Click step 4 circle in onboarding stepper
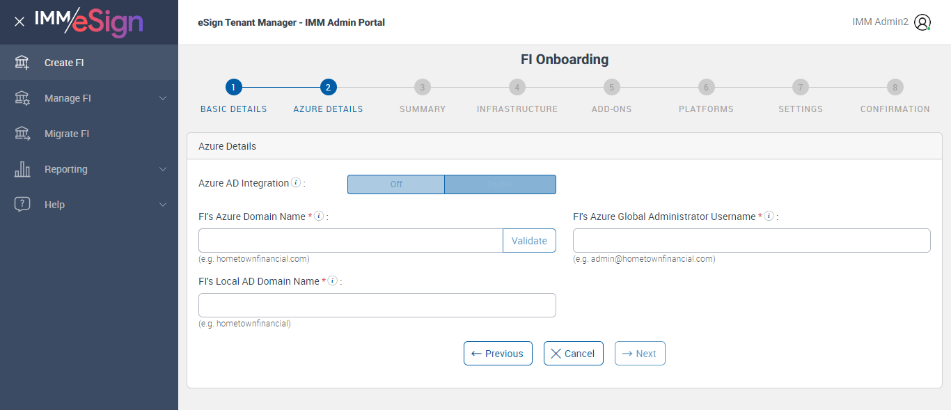The image size is (951, 410). click(x=517, y=87)
